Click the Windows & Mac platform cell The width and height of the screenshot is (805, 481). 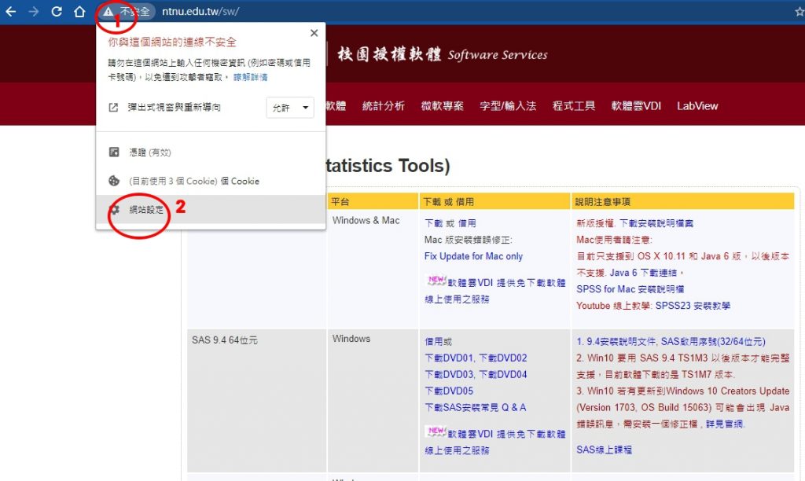point(366,220)
